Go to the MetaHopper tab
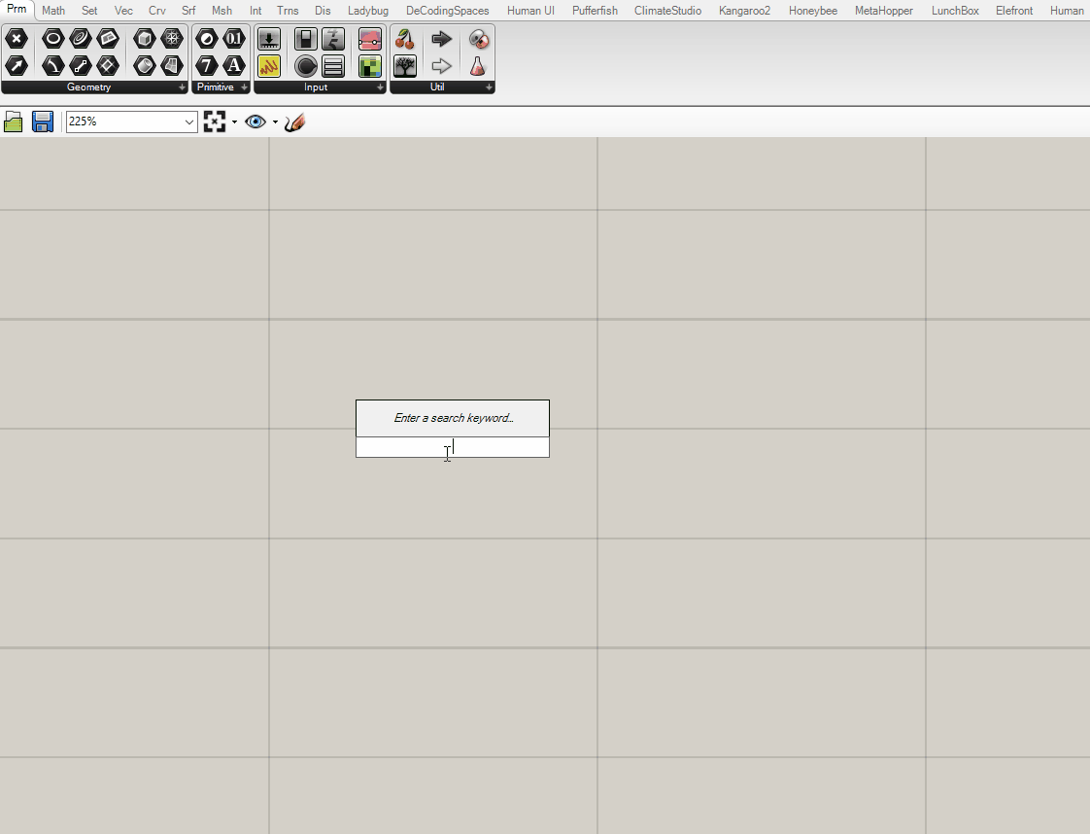Screen dimensions: 1090x834 884,11
